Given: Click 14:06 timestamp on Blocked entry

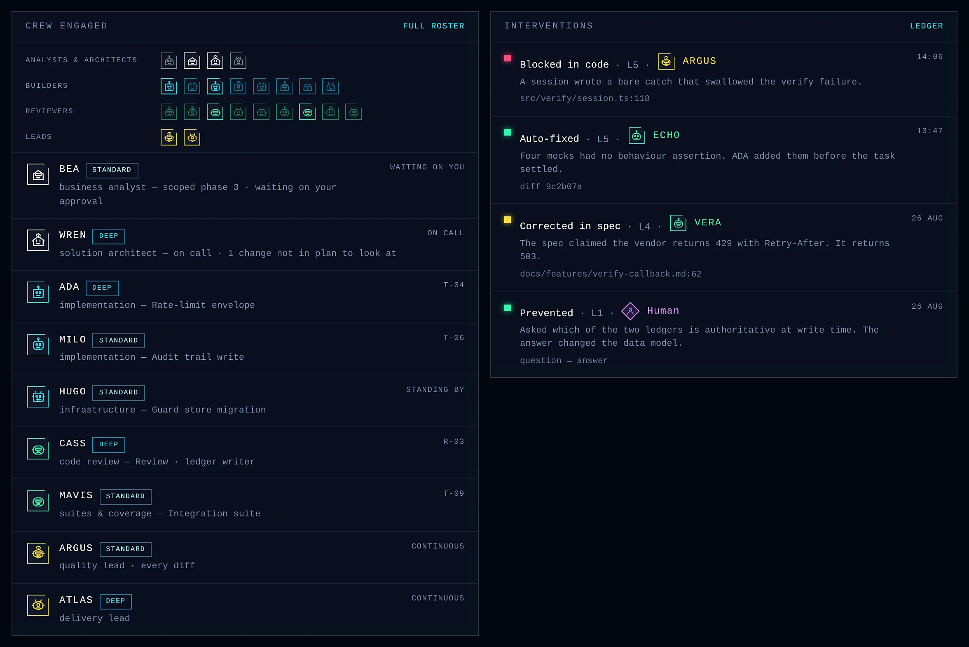Looking at the screenshot, I should (x=930, y=56).
